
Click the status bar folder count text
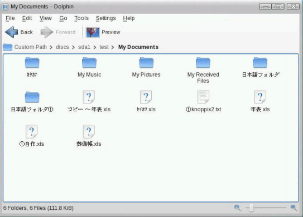click(x=39, y=208)
